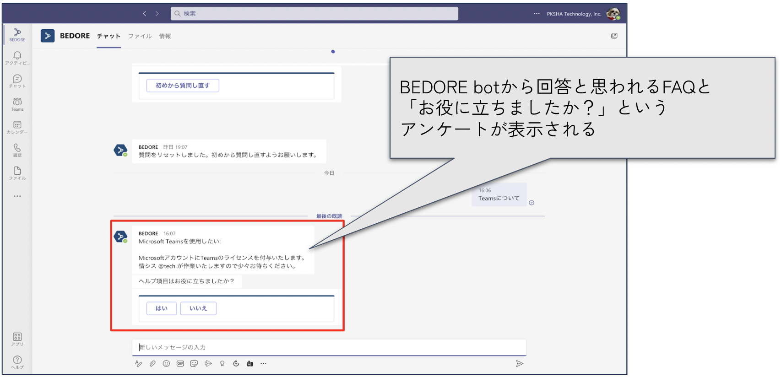The image size is (781, 377).
Task: Open the Approvals loop icon in compose toolbar
Action: 236,364
